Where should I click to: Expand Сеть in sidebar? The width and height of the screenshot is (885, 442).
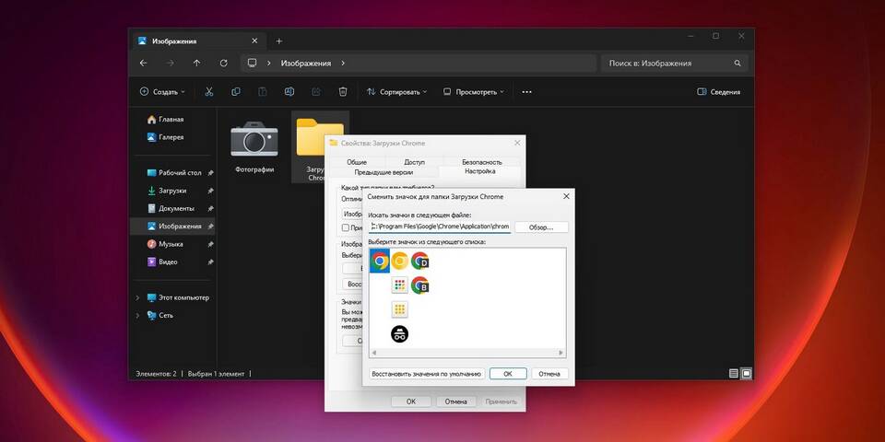coord(137,316)
